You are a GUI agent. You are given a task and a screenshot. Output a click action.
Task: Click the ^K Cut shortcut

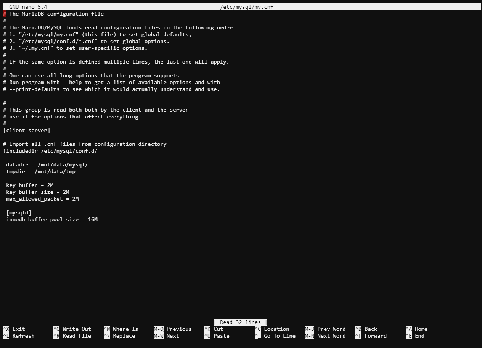tap(214, 329)
